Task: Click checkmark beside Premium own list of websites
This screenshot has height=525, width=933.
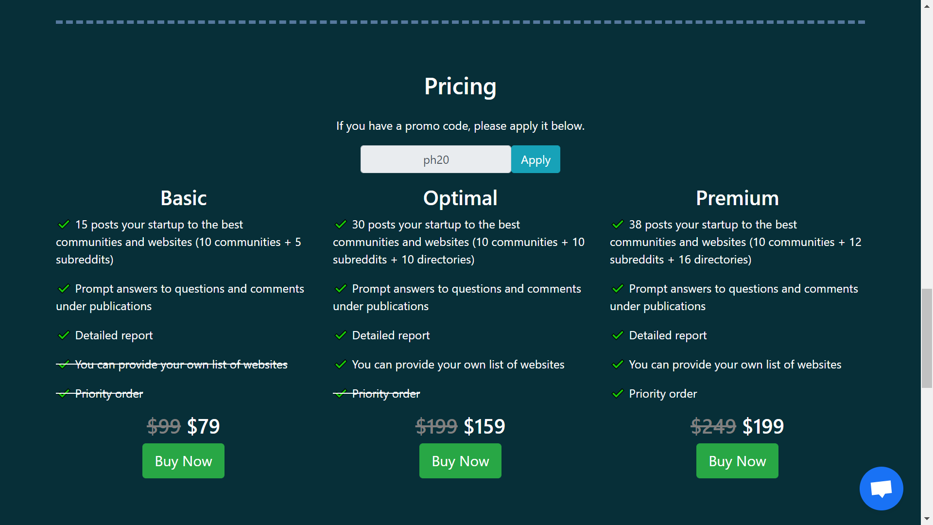Action: (x=618, y=365)
